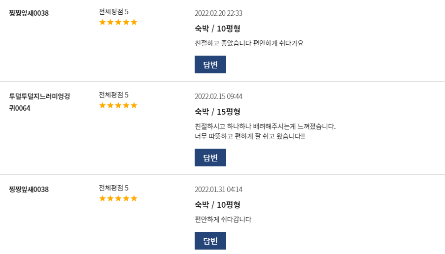
Task: Click review text 친절하고 좋았습니다 편안하게 쉬다가요
Action: point(249,43)
